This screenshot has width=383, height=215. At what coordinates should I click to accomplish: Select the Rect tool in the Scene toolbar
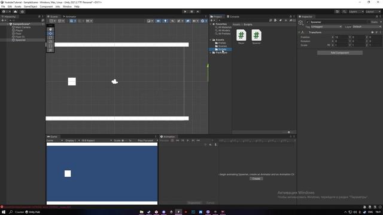click(50, 46)
